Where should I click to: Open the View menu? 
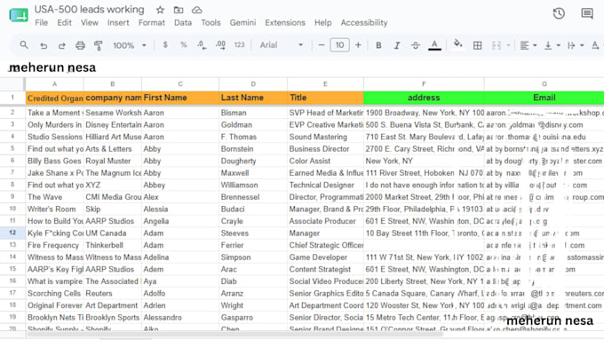tap(90, 23)
